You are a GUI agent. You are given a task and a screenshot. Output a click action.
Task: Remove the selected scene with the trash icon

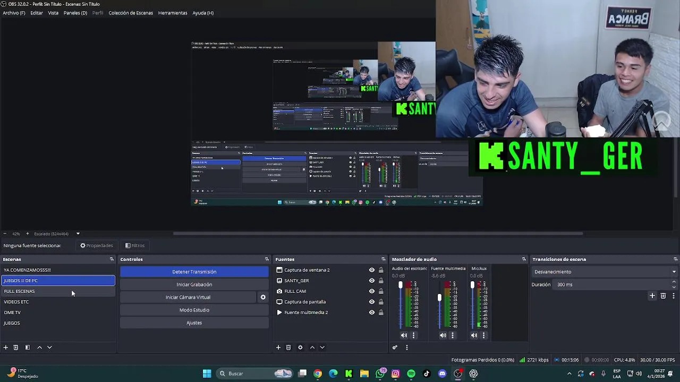point(16,348)
